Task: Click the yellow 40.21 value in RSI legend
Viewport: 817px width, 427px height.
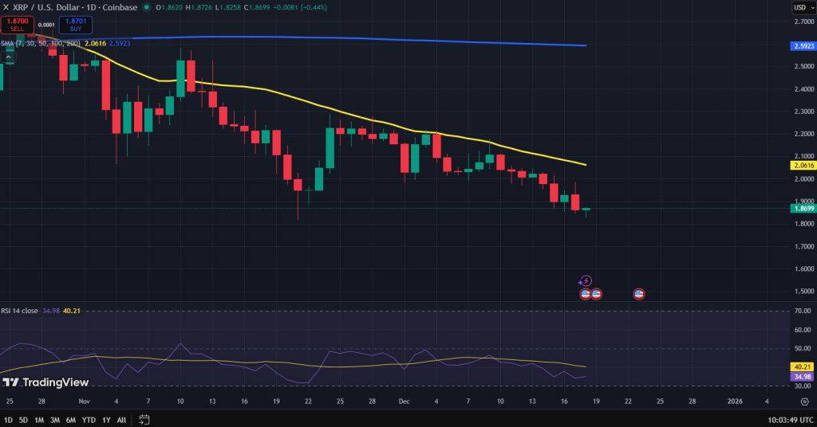Action: tap(71, 311)
